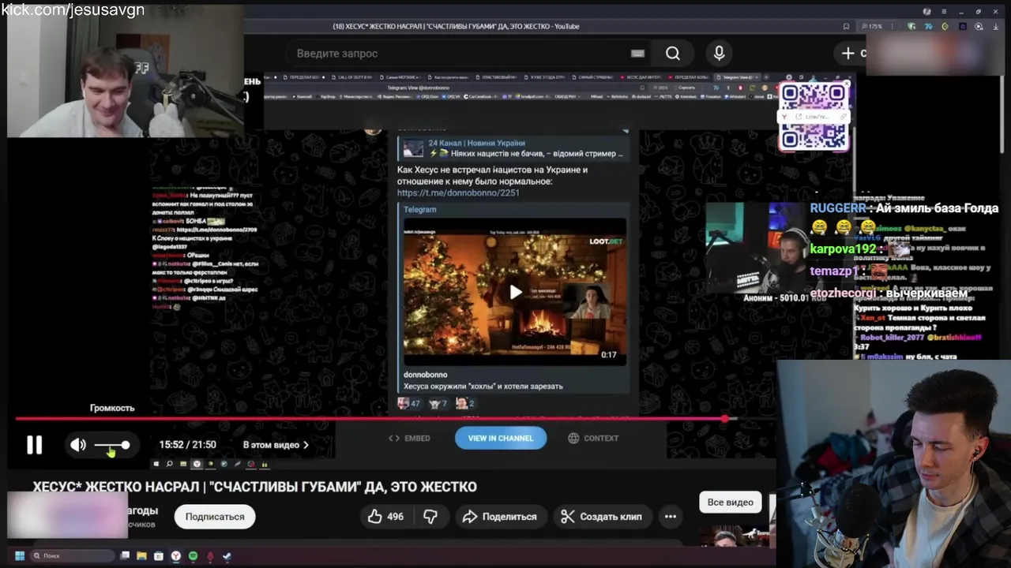Click the media play-circle extension icon
Image resolution: width=1011 pixels, height=568 pixels.
point(979,26)
